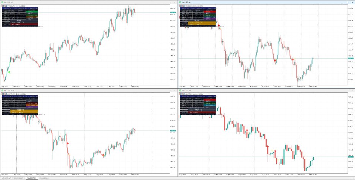This screenshot has width=355, height=180.
Task: Click the chart icon in XAUUSD,M5 title bar
Action: pos(2,2)
